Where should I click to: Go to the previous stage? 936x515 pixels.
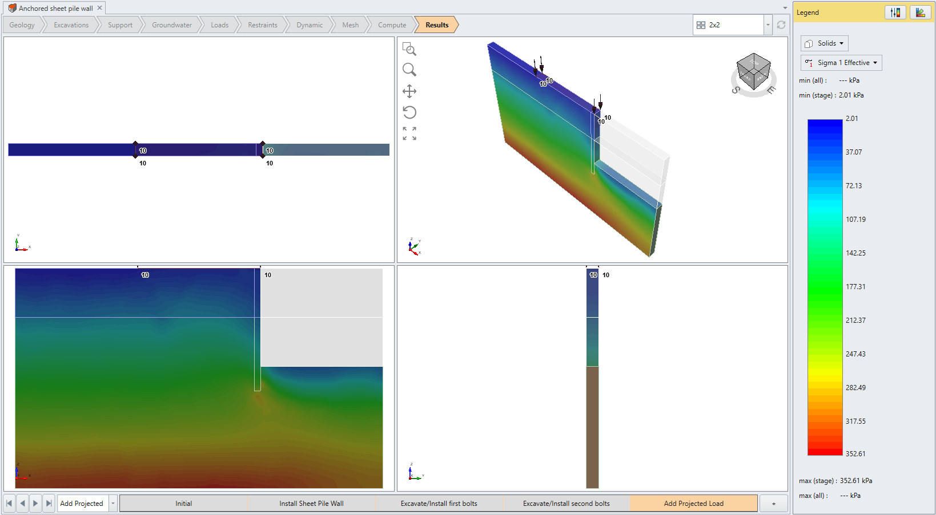click(x=22, y=503)
